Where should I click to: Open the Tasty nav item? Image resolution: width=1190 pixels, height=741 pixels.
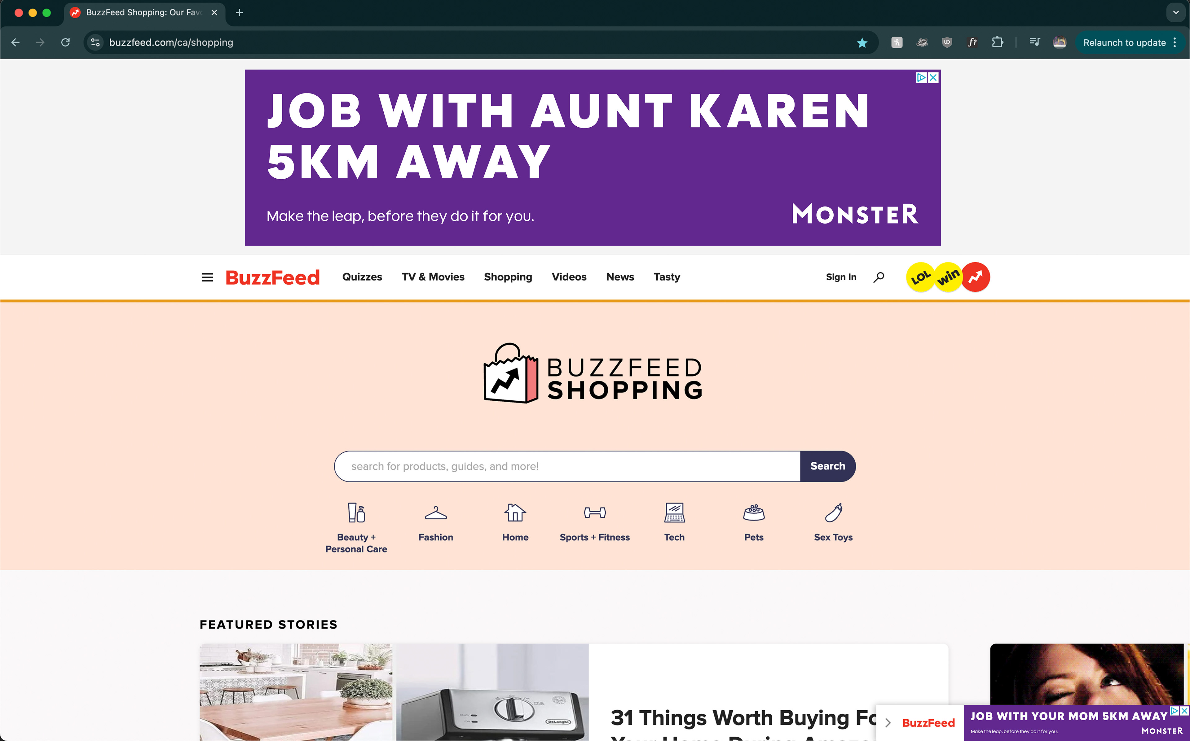coord(667,277)
